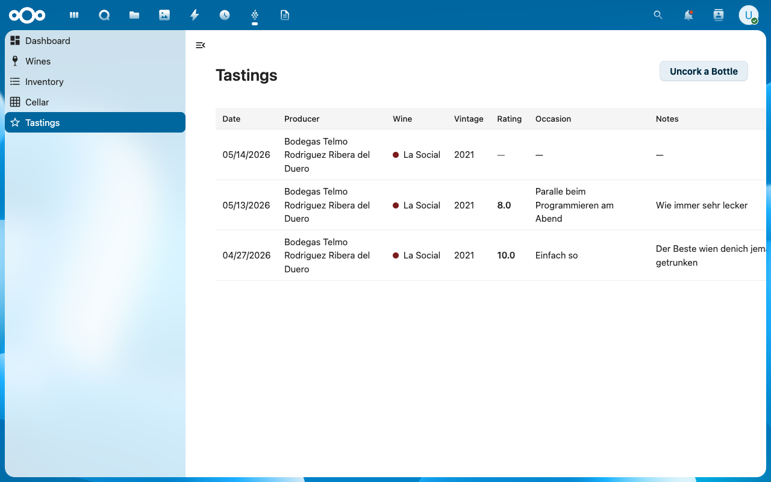
Task: Open the Activity lightning icon
Action: pos(195,15)
